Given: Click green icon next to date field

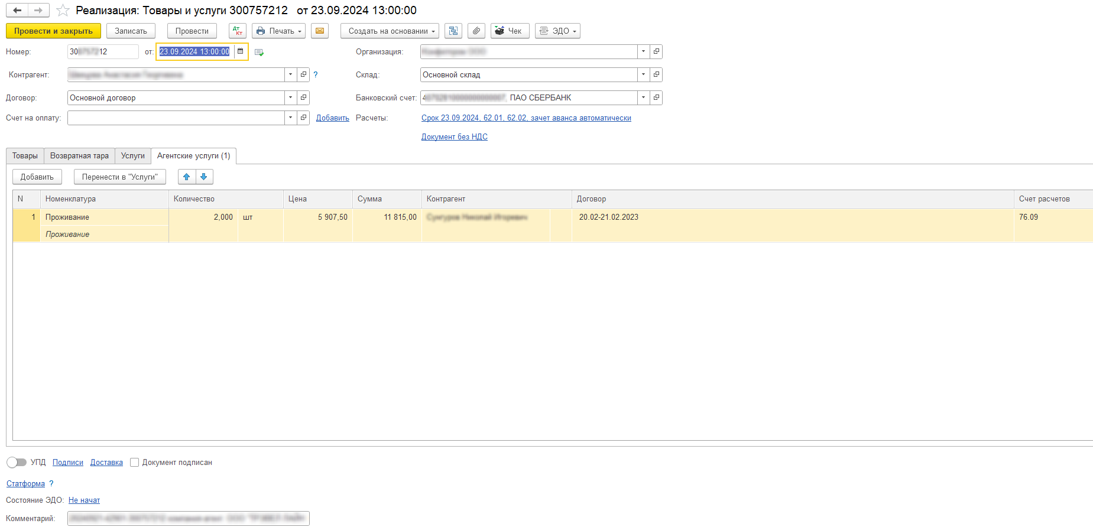Looking at the screenshot, I should (x=259, y=52).
